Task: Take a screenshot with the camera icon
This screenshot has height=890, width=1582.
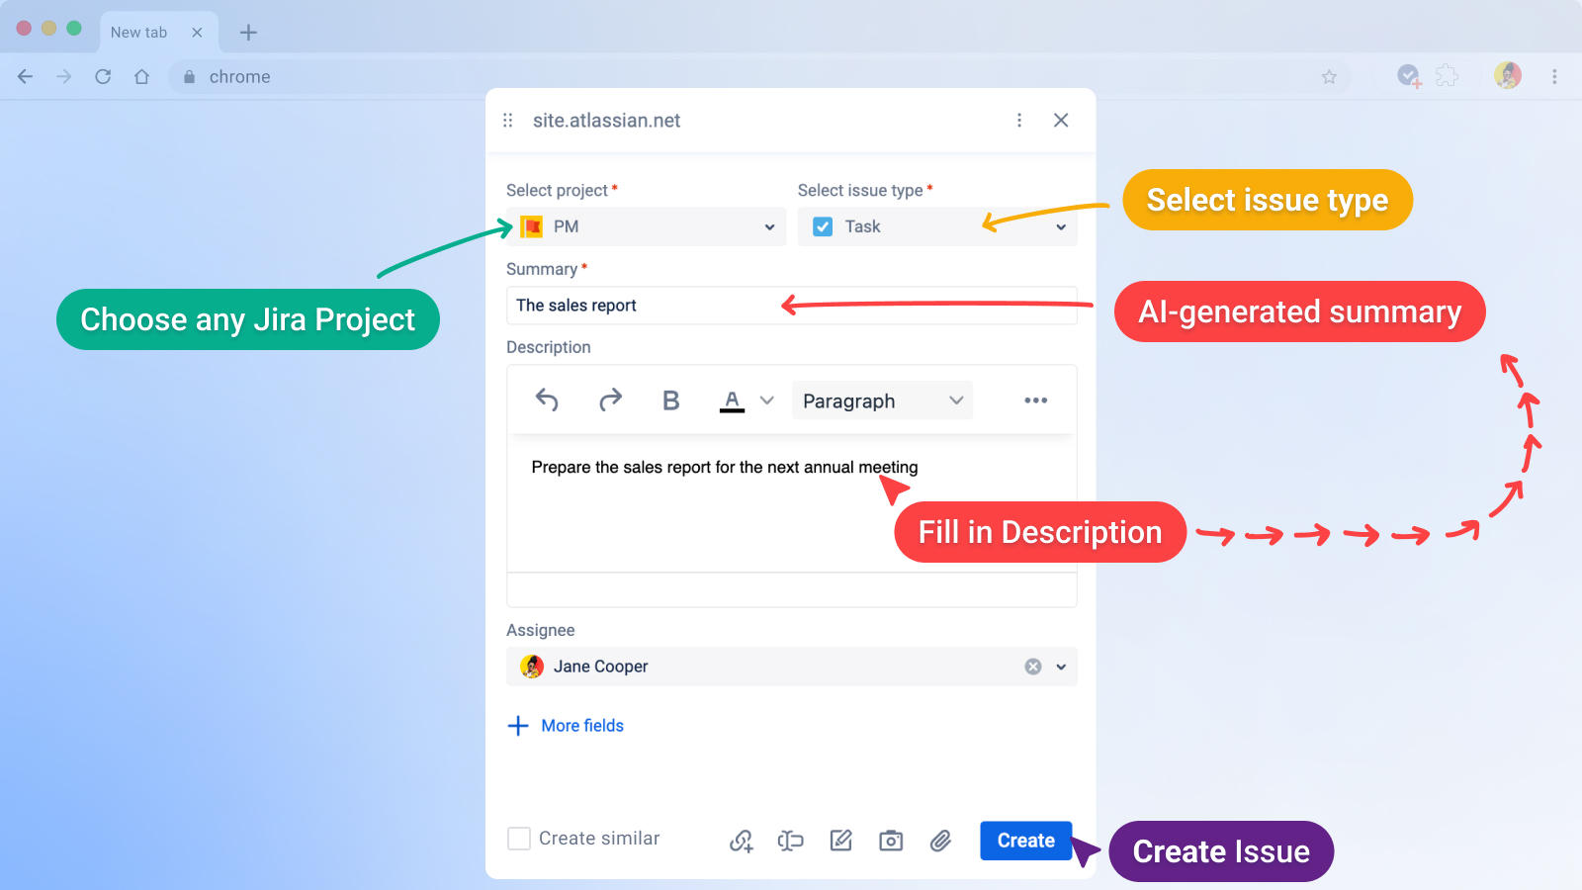Action: point(891,841)
